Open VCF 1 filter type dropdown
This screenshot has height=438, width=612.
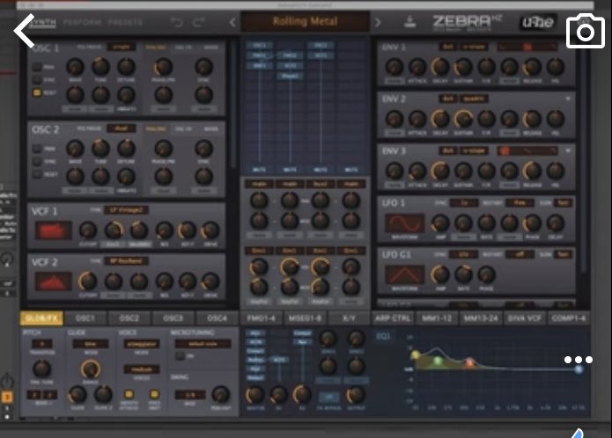127,210
